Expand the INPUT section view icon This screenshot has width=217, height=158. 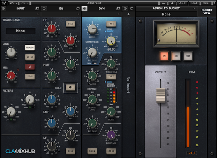[x=37, y=9]
